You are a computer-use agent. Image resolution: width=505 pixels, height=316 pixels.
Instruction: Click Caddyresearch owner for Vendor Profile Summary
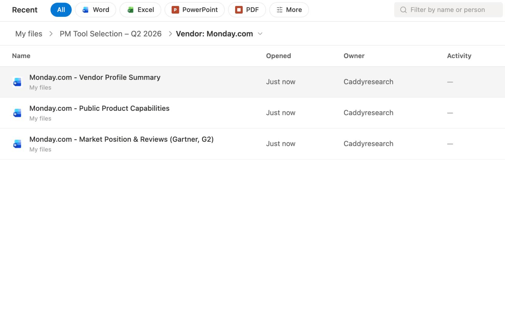pyautogui.click(x=368, y=82)
